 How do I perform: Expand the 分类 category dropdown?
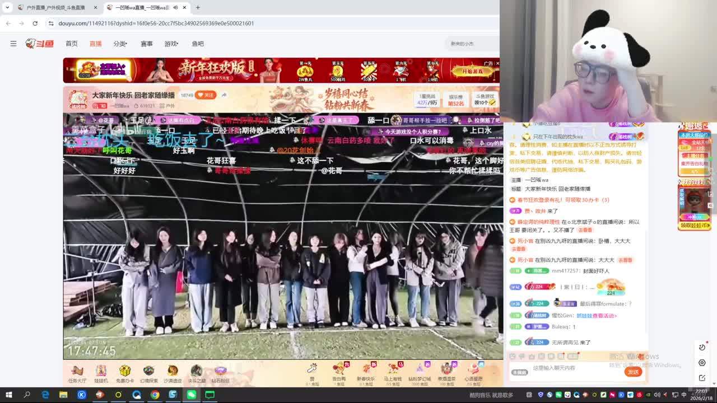click(x=120, y=44)
